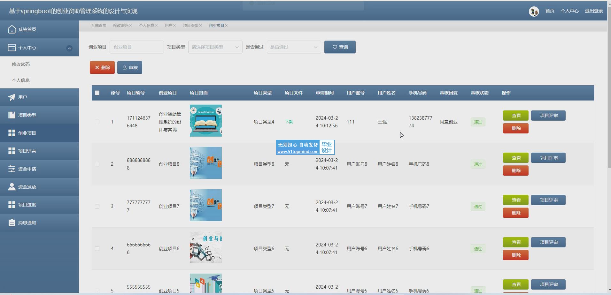611x295 pixels.
Task: Click the 项目编号 column header
Action: 135,93
